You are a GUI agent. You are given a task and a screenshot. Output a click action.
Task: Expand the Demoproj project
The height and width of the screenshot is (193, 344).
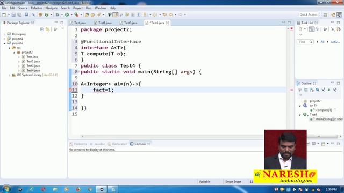(4, 34)
